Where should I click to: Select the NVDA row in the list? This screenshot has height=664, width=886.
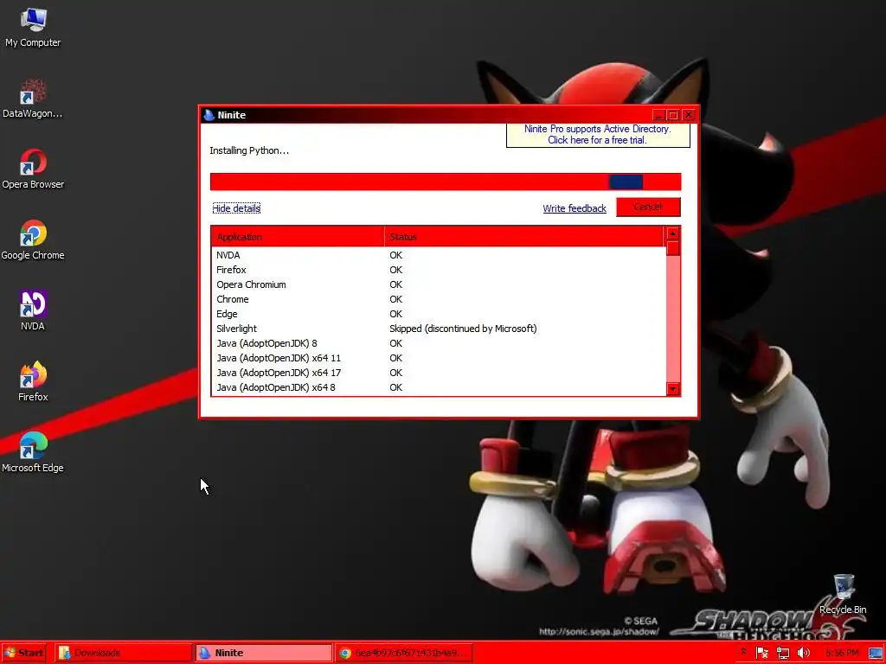[x=439, y=255]
